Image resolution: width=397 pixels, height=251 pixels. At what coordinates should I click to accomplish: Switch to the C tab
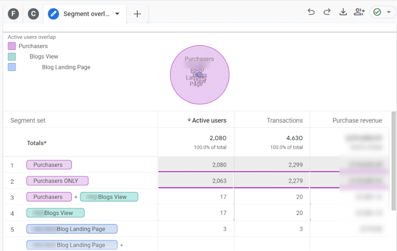coord(33,14)
